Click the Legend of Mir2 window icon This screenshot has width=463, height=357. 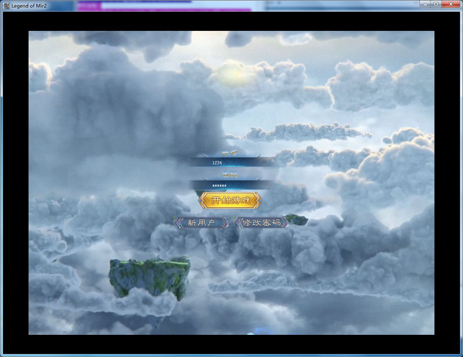coord(6,6)
